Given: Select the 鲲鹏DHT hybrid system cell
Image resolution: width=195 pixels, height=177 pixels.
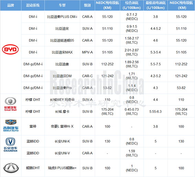Looking at the screenshot, I should [x=33, y=168].
